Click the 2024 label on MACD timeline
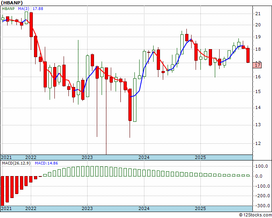 point(144,208)
